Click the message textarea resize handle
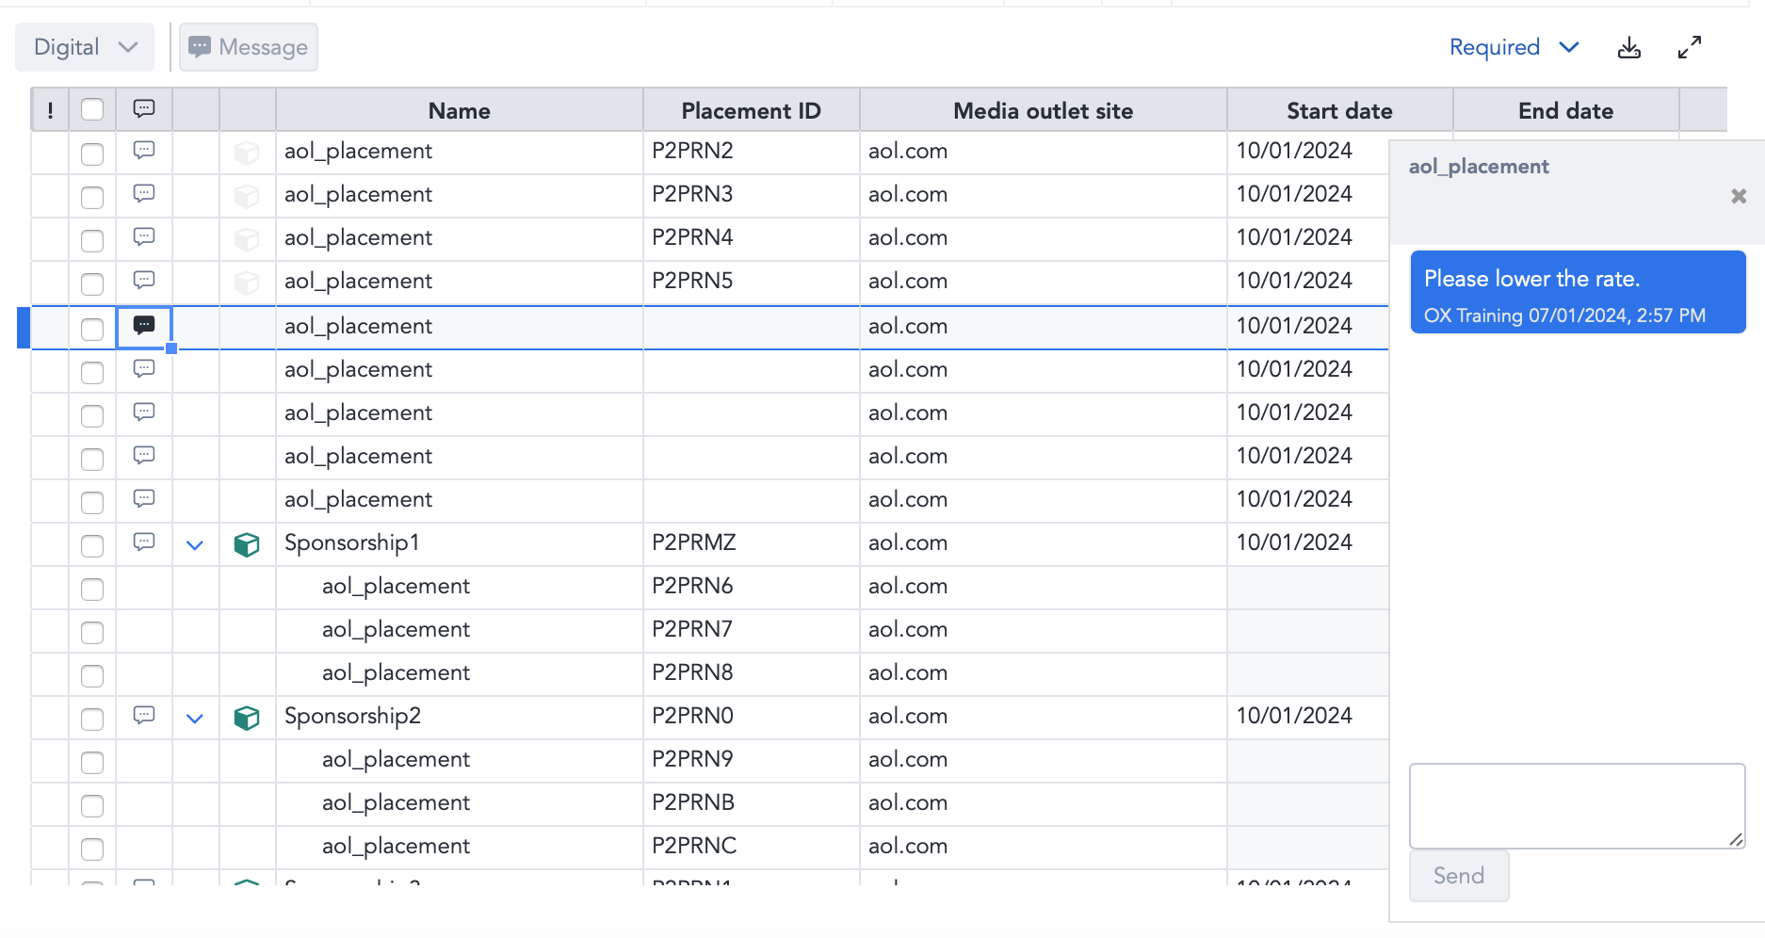The image size is (1765, 938). (1737, 839)
